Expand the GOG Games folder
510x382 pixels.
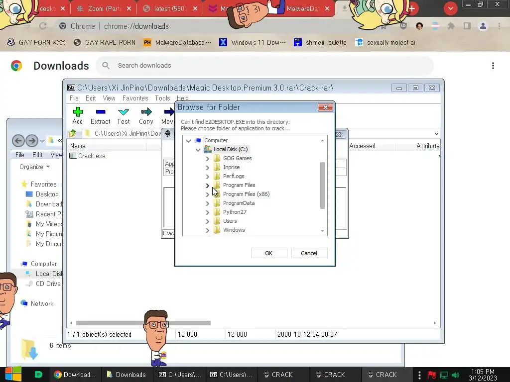point(207,159)
